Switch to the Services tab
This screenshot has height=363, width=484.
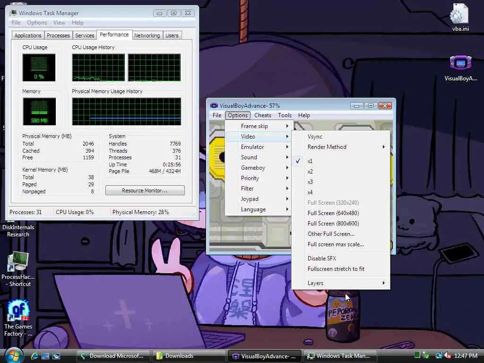point(85,35)
